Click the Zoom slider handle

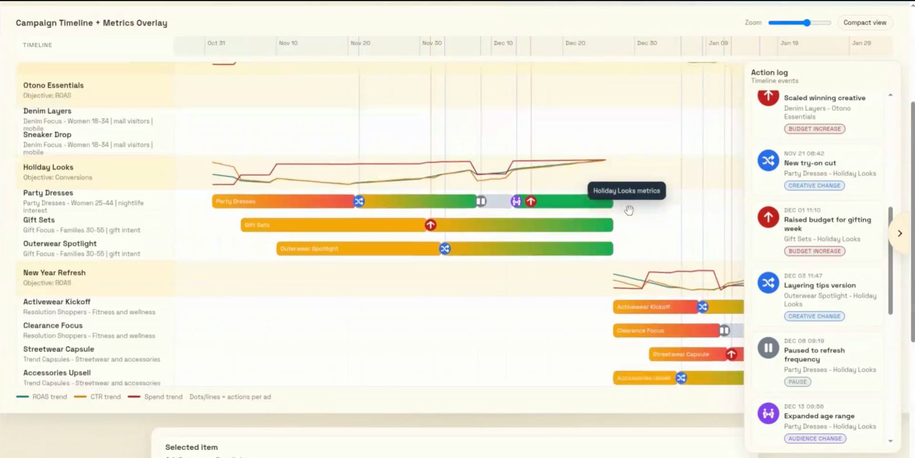[807, 23]
